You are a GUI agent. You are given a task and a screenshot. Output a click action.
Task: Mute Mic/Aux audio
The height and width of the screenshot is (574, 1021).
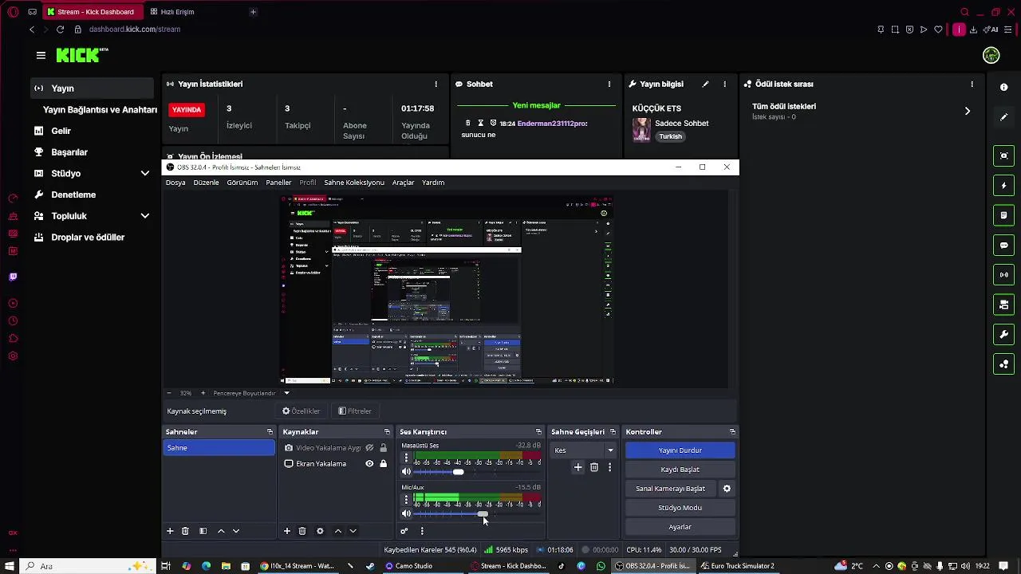point(406,513)
